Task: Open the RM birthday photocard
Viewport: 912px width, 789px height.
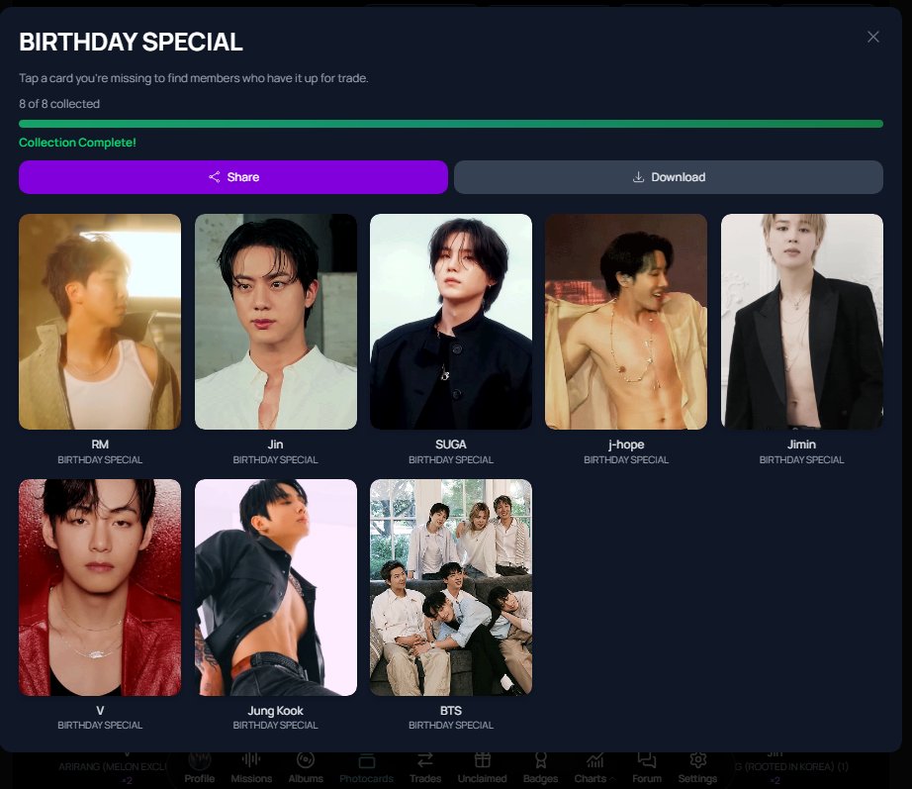Action: pos(100,322)
